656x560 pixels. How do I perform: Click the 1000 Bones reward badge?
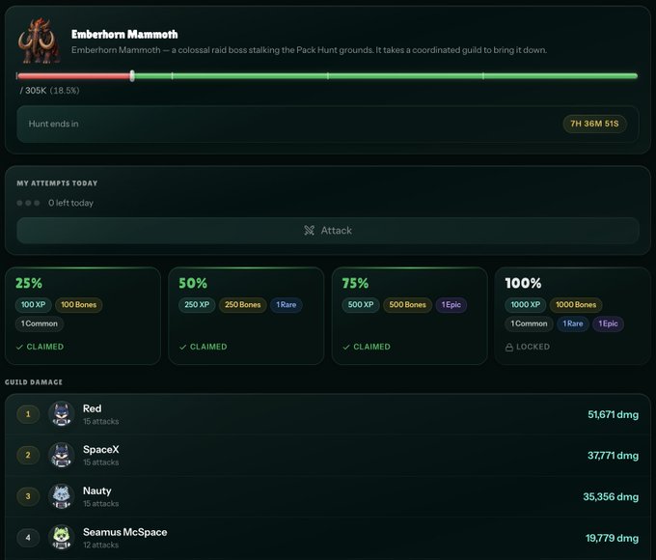point(576,304)
